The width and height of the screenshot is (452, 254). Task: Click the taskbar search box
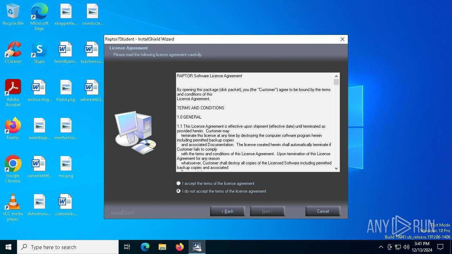[x=68, y=247]
